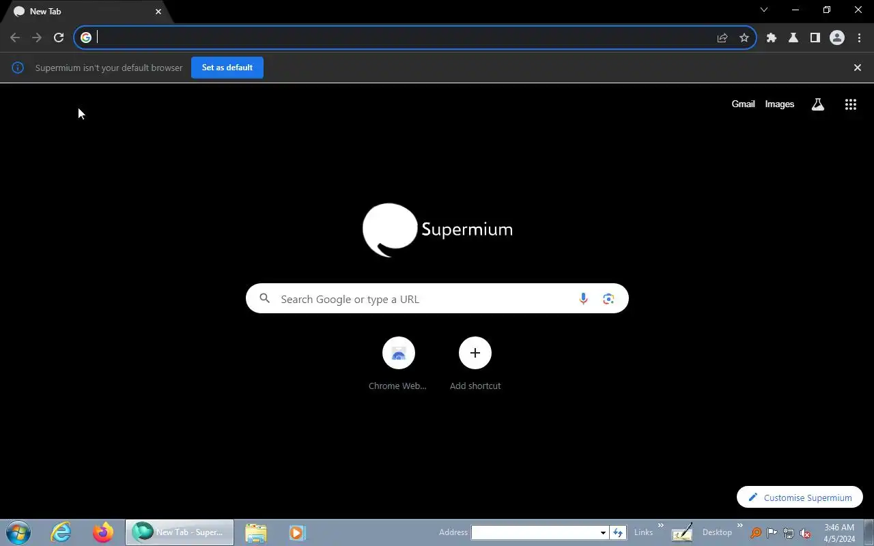
Task: Open the Extensions puzzle icon
Action: pyautogui.click(x=772, y=38)
